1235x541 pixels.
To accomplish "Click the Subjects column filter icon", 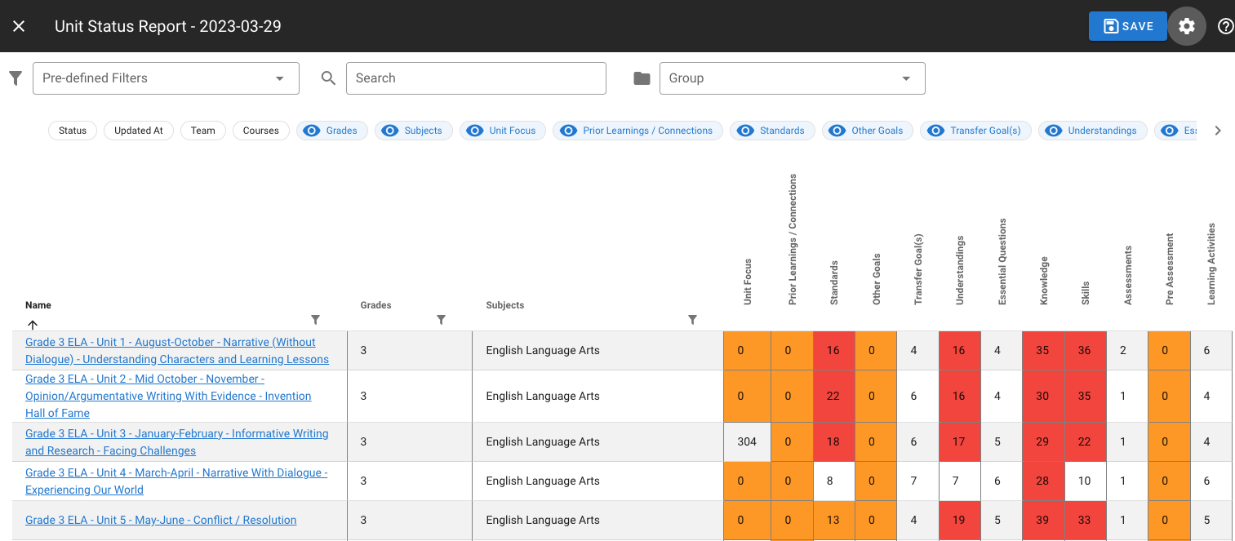I will (692, 320).
